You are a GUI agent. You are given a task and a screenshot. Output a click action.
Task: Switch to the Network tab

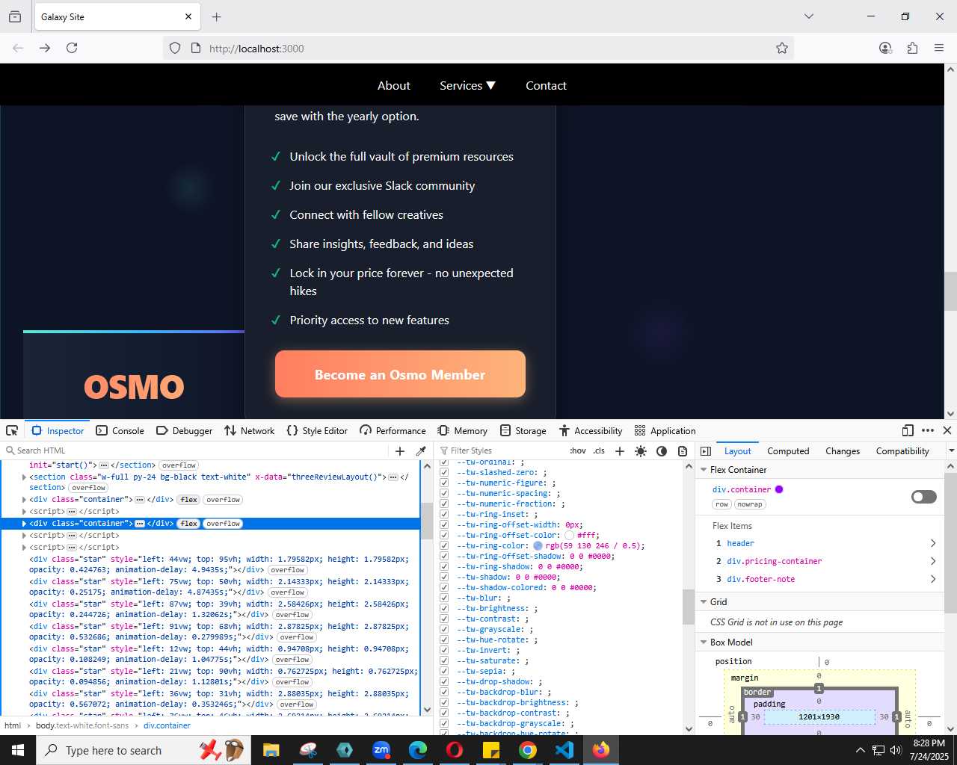point(249,430)
